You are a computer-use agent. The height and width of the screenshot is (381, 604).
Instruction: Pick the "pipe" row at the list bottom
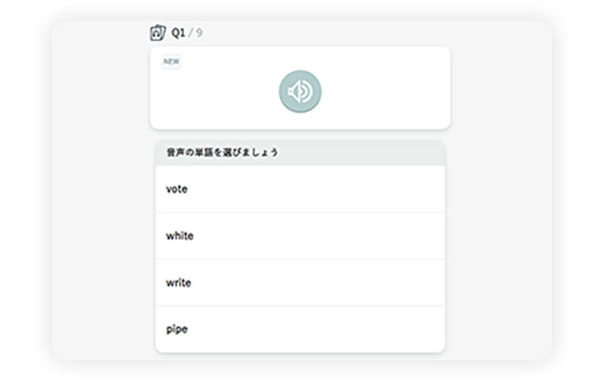point(300,329)
